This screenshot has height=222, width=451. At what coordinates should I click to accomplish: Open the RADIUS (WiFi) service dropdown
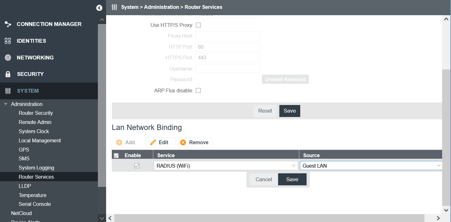click(x=225, y=165)
